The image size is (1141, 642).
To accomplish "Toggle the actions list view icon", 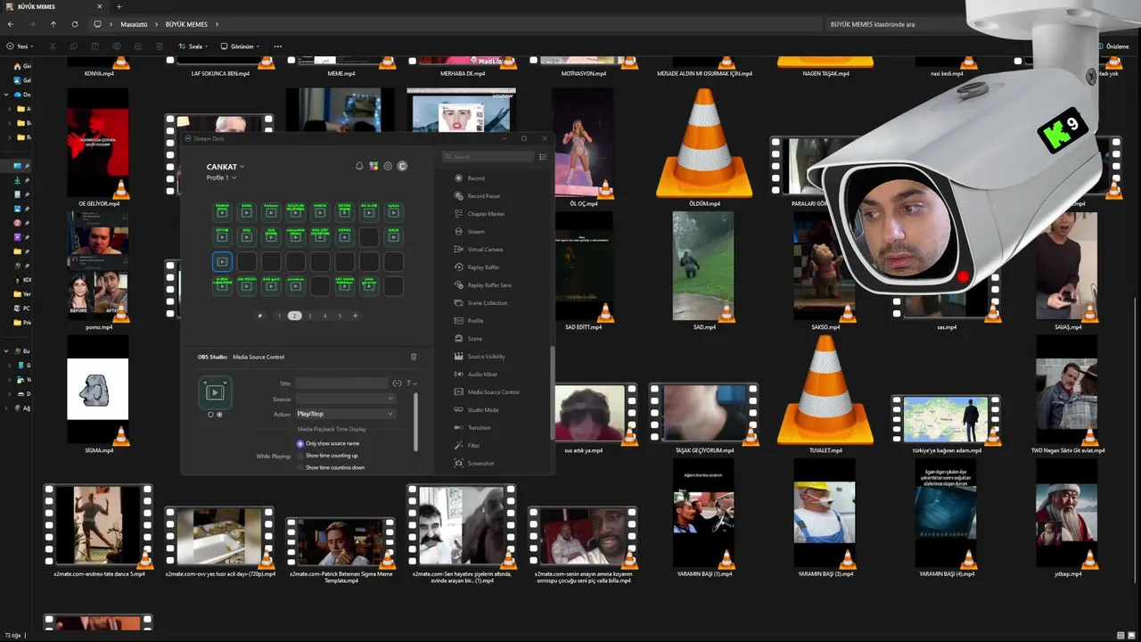I will click(x=543, y=157).
